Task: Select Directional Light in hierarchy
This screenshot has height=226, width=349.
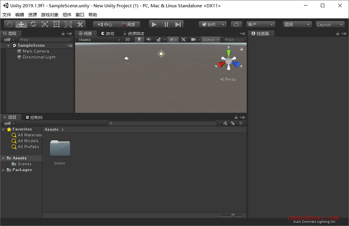Action: pos(39,57)
